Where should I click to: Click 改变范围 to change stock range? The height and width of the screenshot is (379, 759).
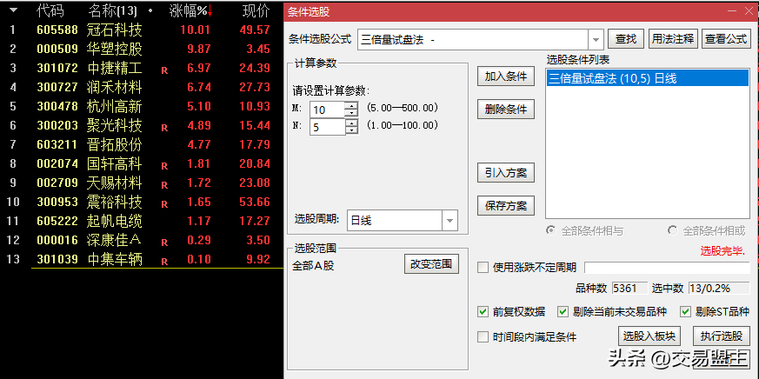point(431,264)
